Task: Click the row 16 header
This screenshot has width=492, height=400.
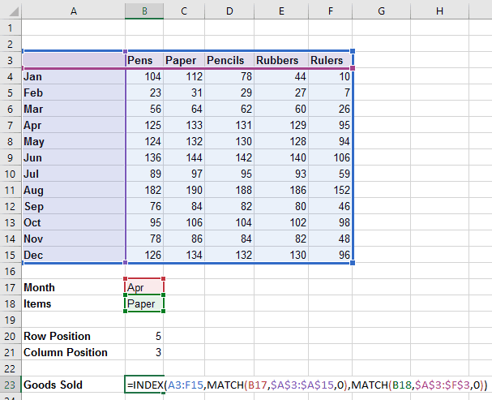Action: (x=10, y=271)
